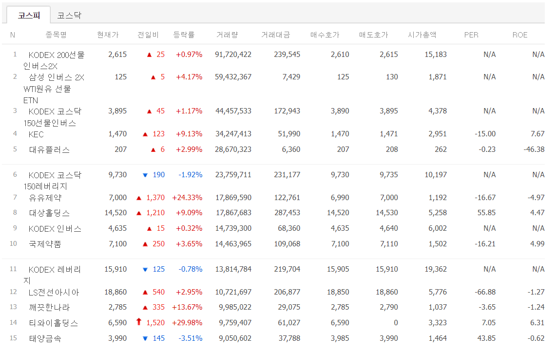Open the KEC stock link
555x351 pixels.
tap(36, 134)
